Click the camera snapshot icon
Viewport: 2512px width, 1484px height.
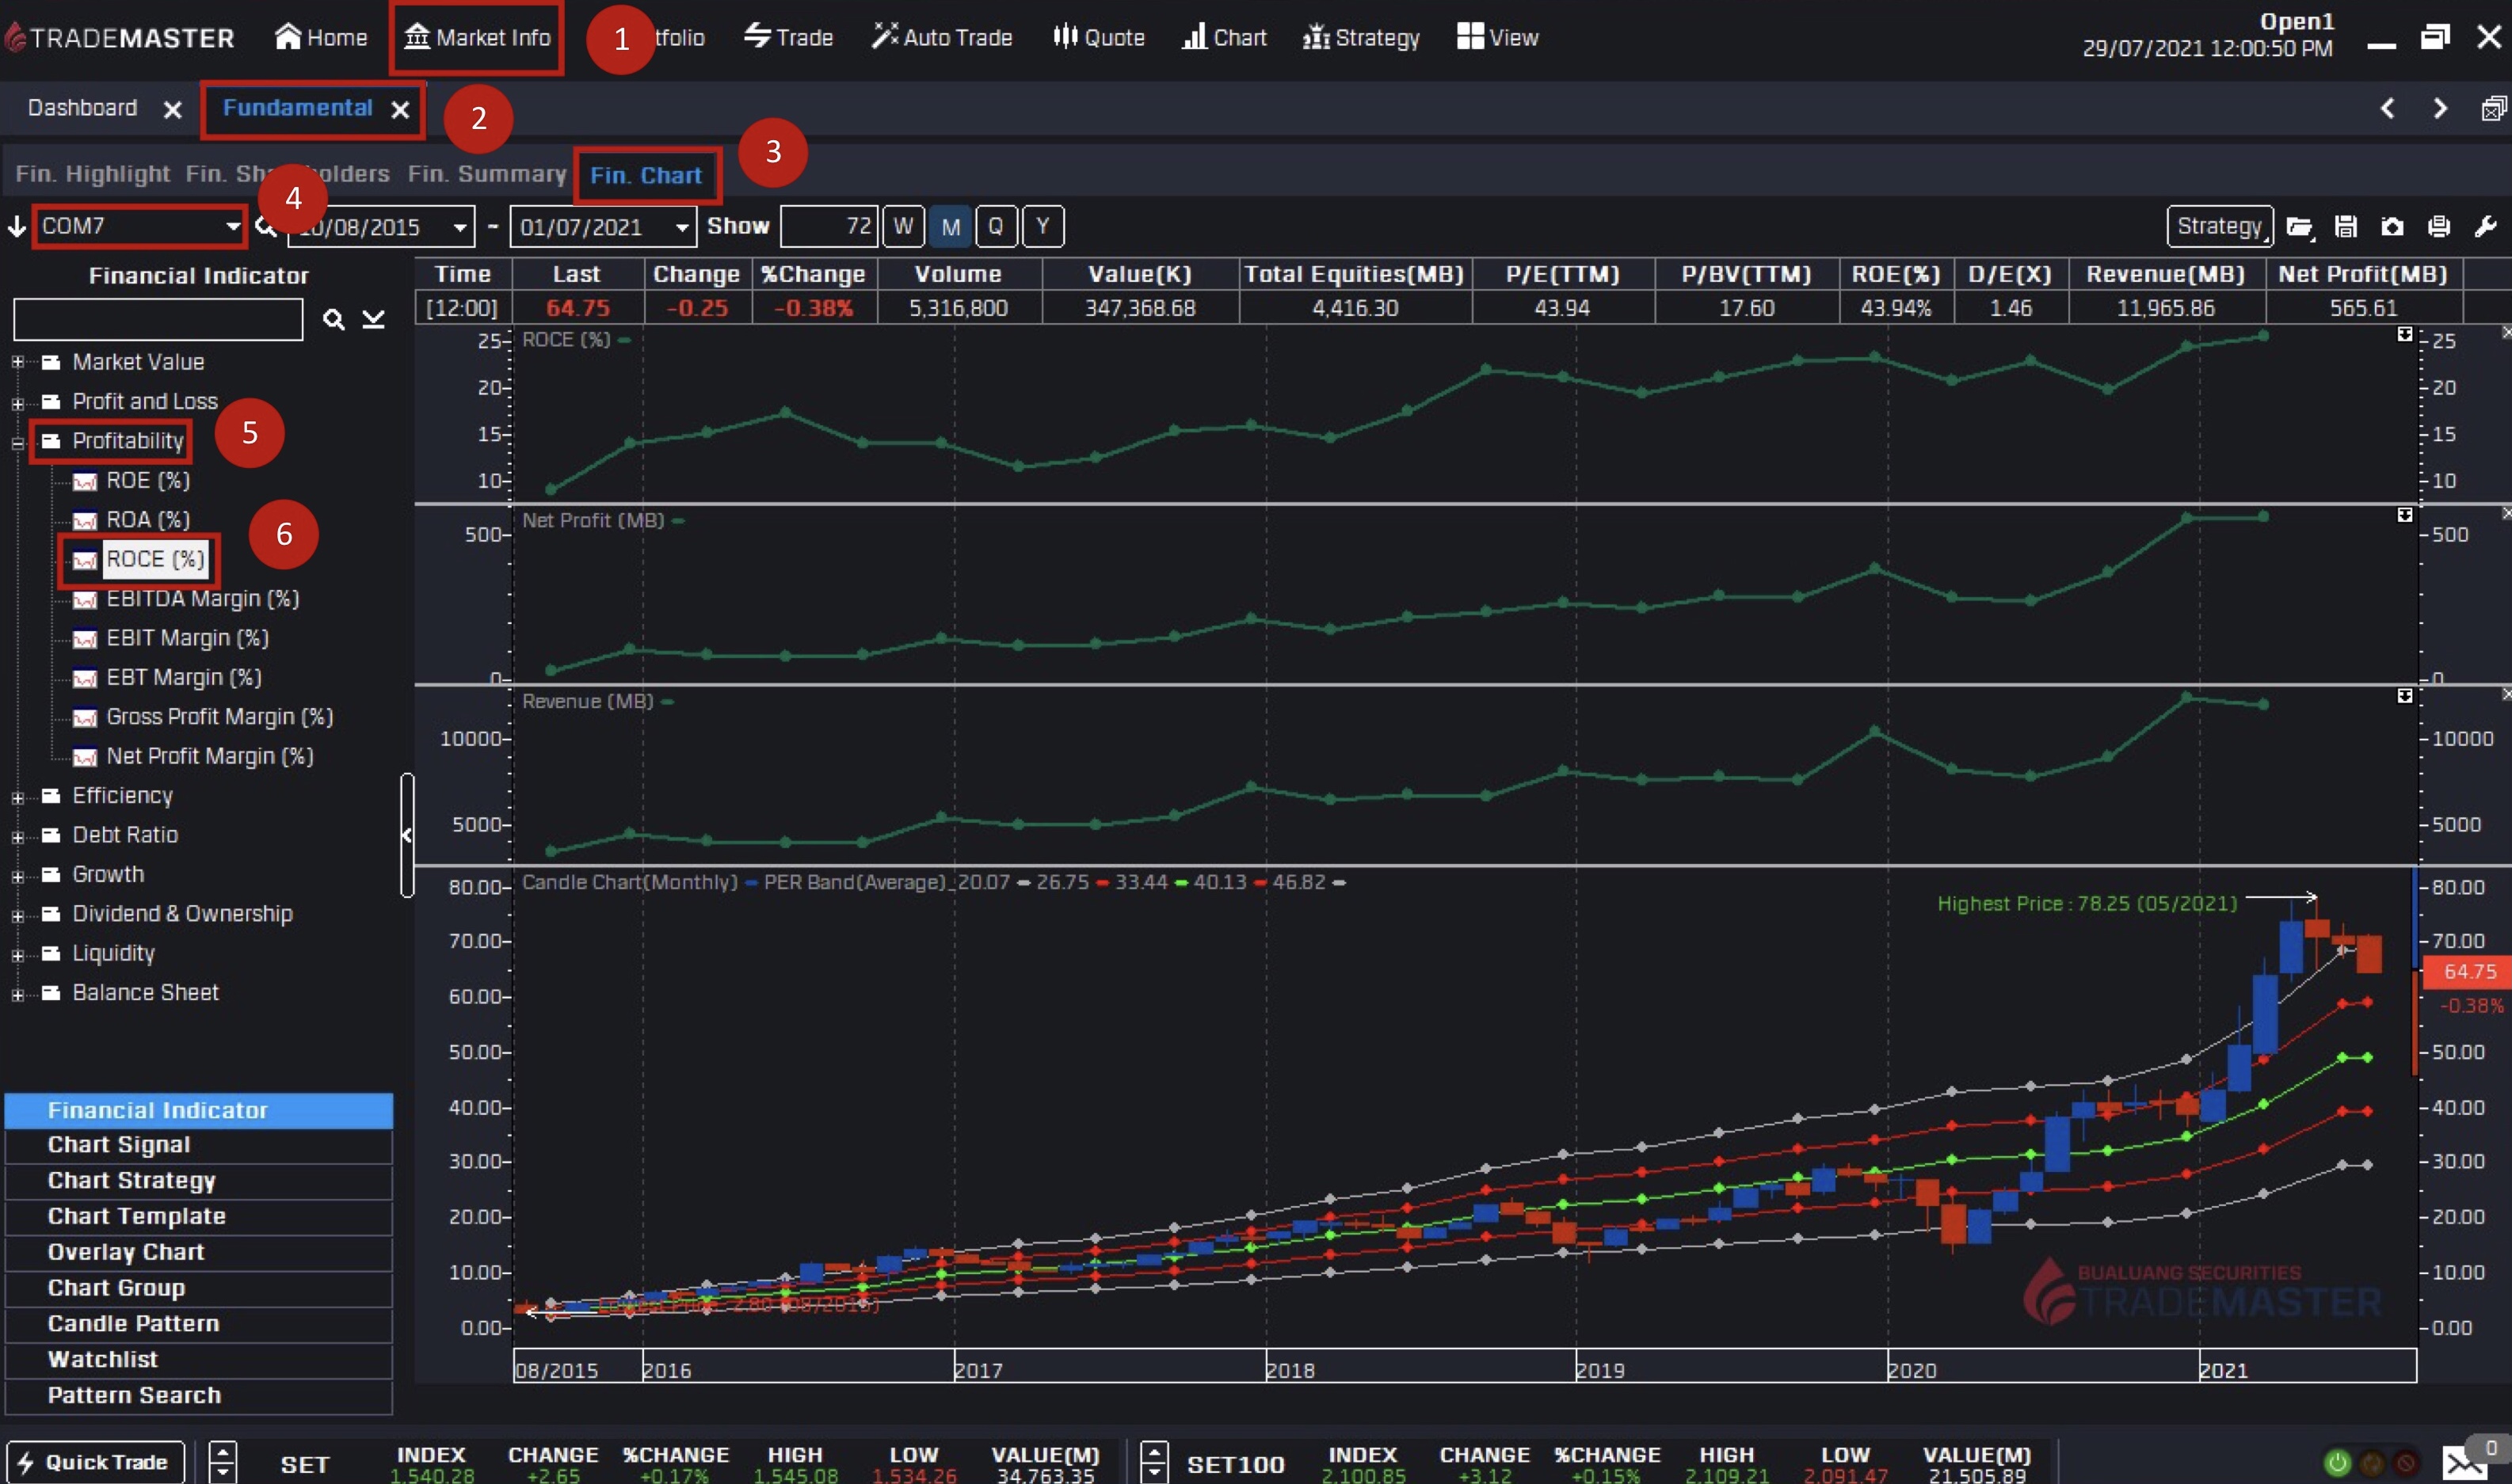[2392, 227]
